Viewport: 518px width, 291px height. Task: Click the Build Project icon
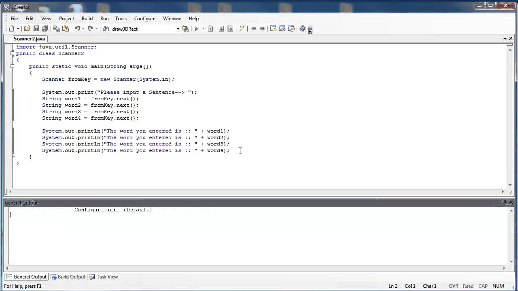221,29
